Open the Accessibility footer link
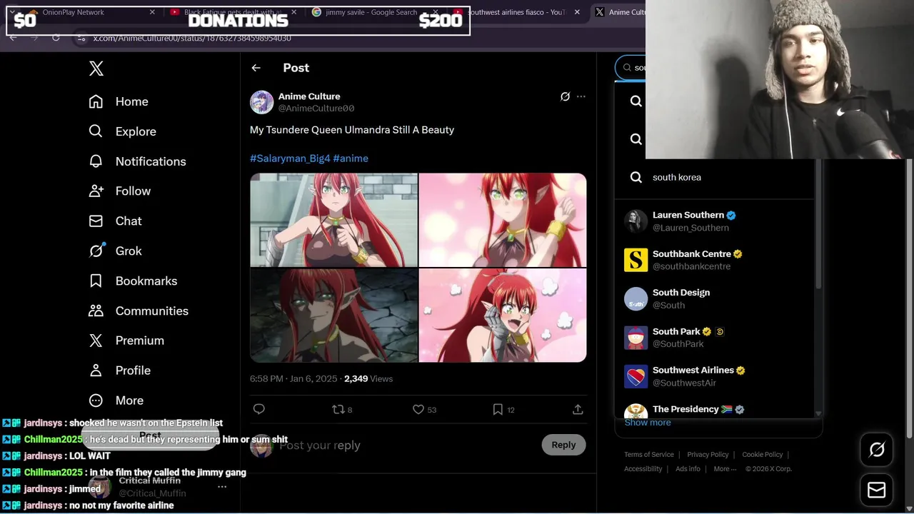Viewport: 914px width, 514px height. pos(643,469)
